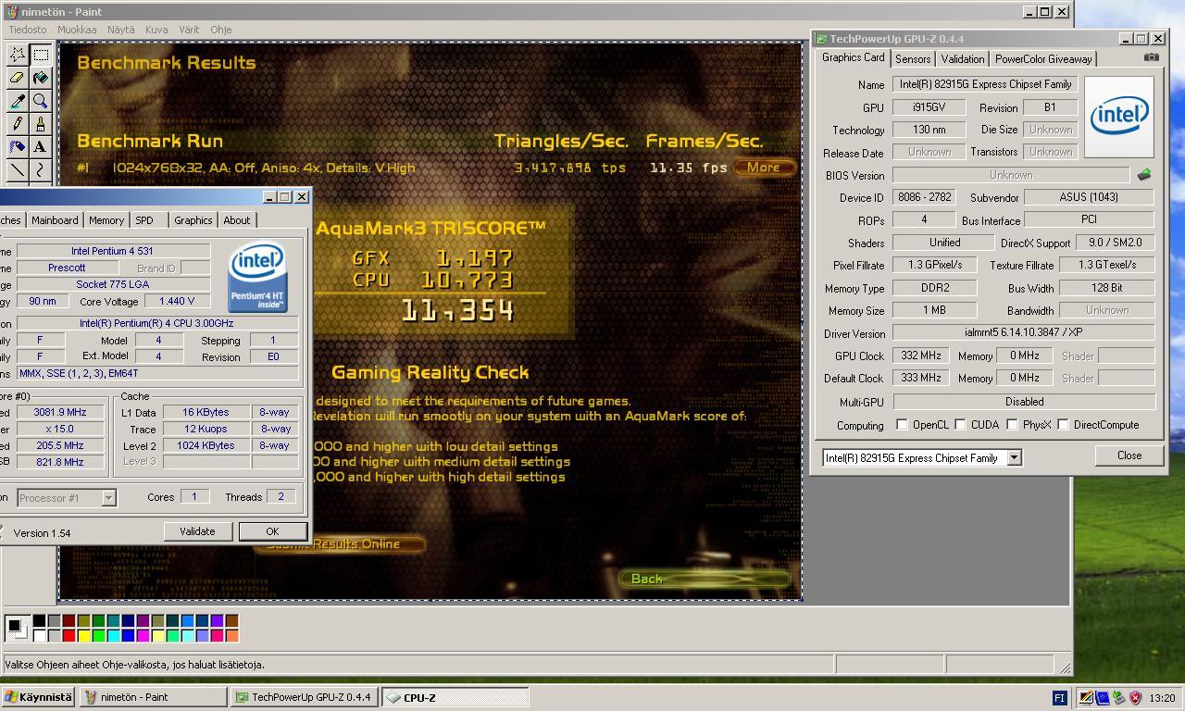The height and width of the screenshot is (711, 1185).
Task: Click the BIOS save icon in GPU-Z
Action: [x=1144, y=174]
